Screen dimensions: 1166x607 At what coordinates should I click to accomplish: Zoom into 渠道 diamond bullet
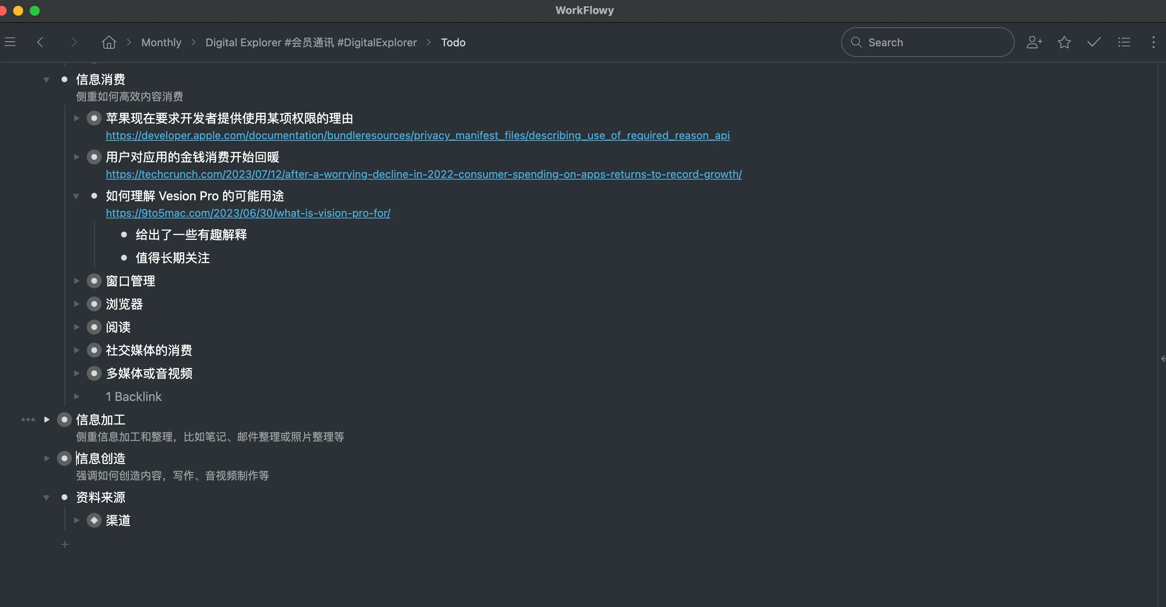click(94, 521)
